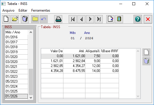Click the Até column header

(74, 51)
